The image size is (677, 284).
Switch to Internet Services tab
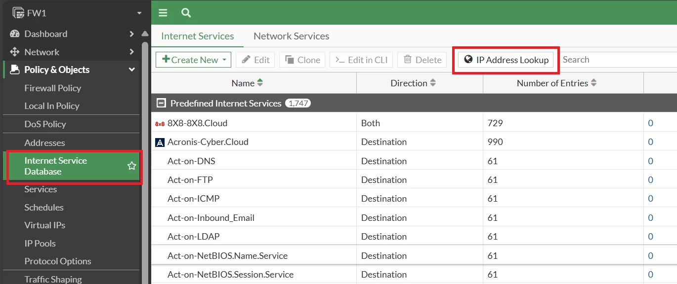(x=198, y=36)
